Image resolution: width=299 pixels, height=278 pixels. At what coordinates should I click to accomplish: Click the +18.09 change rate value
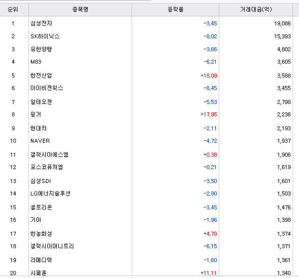(209, 76)
